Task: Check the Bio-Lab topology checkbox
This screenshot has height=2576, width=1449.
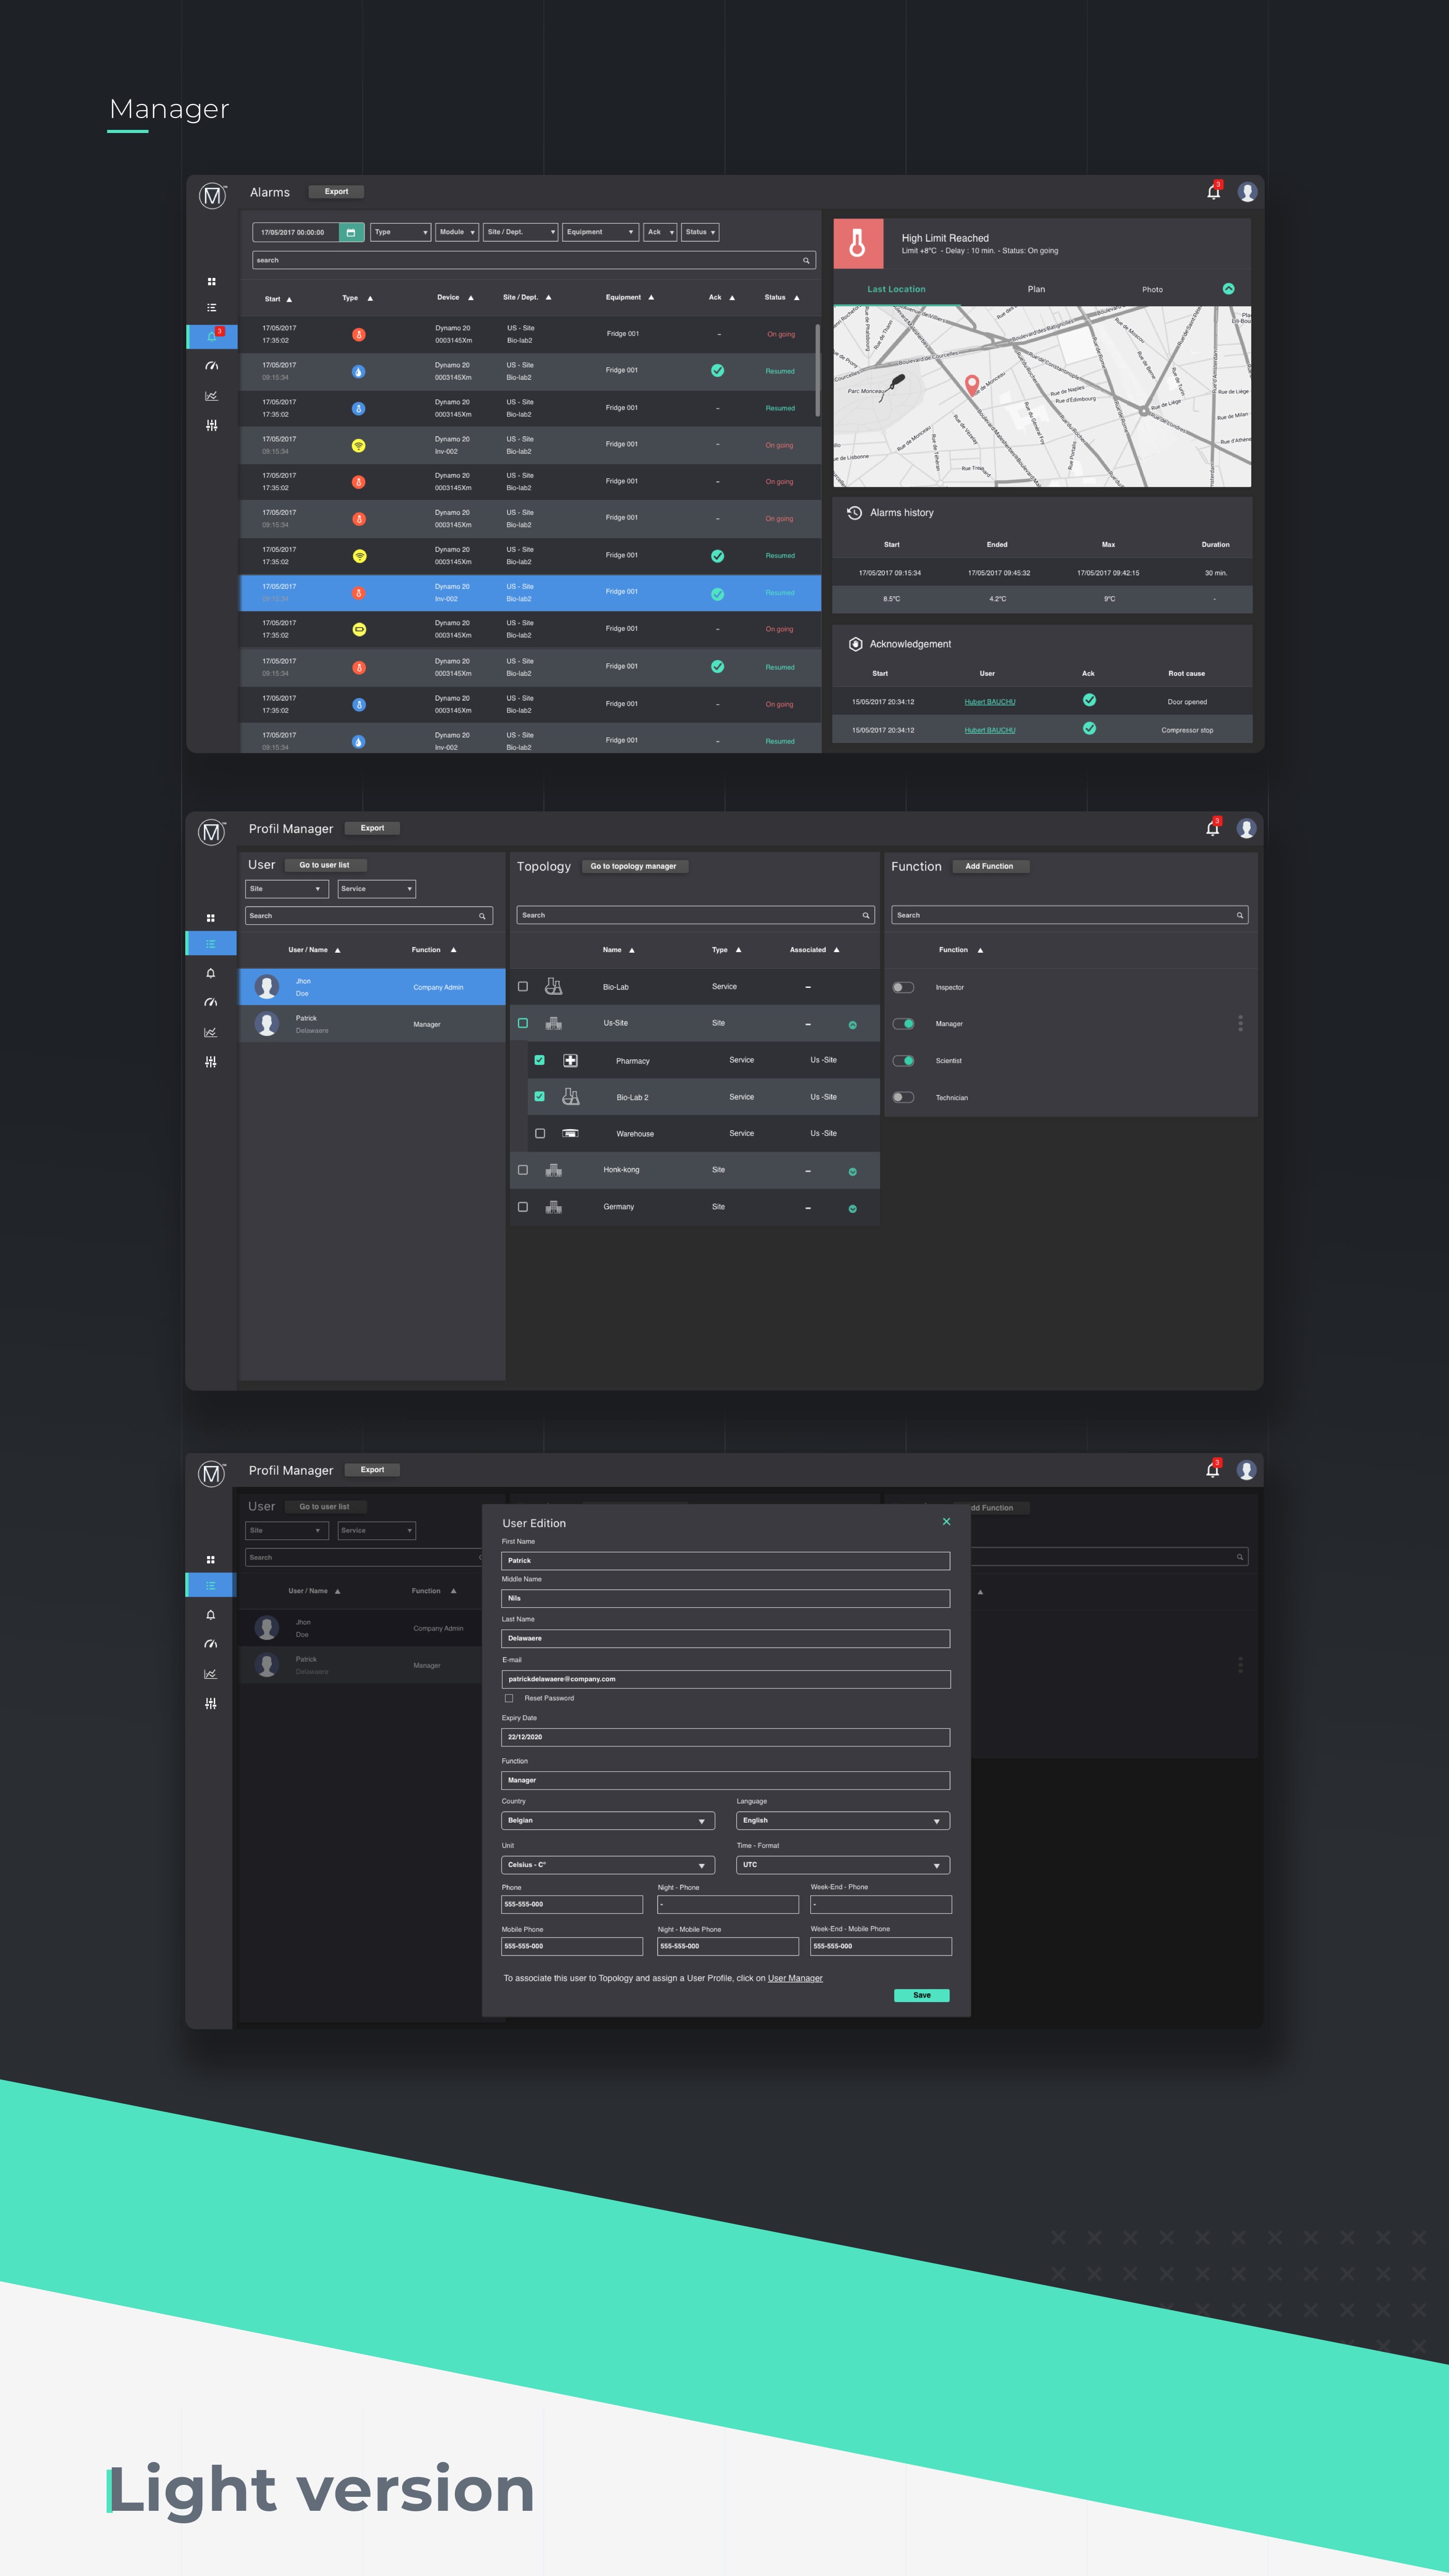Action: 523,986
